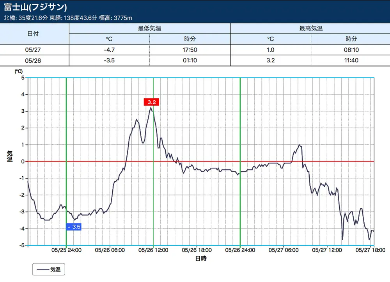Image resolution: width=390 pixels, height=282 pixels.
Task: Click the 11:40 time cell
Action: (x=351, y=60)
